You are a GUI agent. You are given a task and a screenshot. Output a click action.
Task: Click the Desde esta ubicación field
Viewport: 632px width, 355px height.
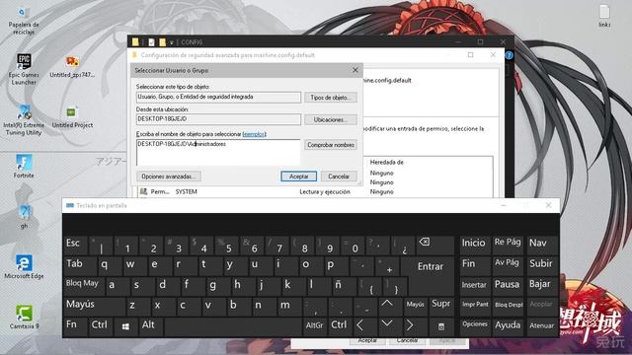click(218, 119)
